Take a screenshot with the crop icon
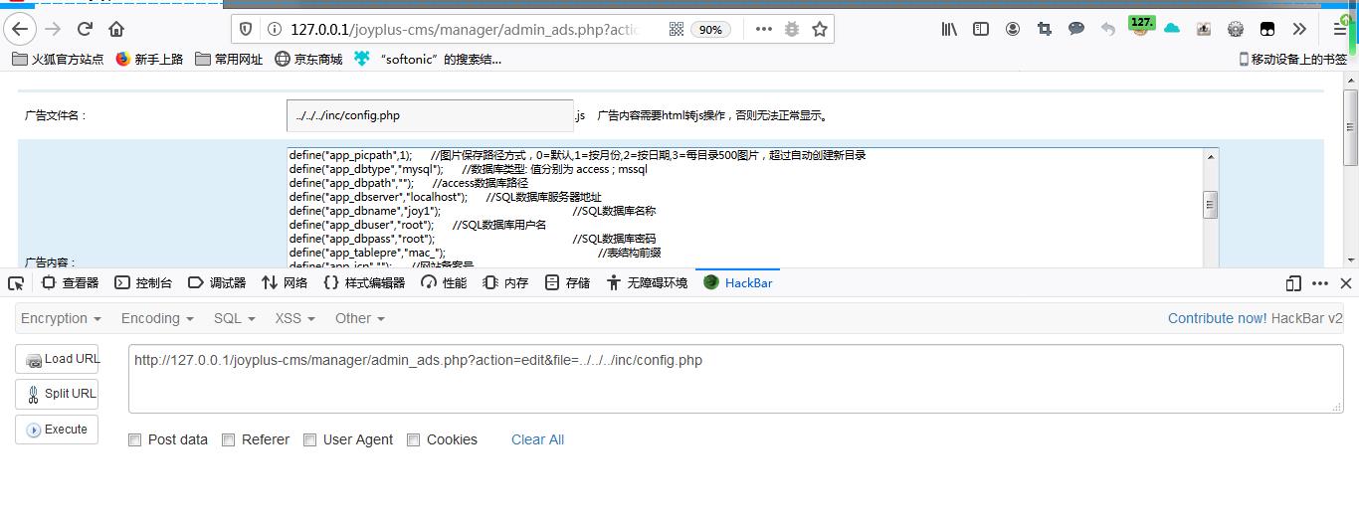Viewport: 1359px width, 519px height. [1045, 29]
